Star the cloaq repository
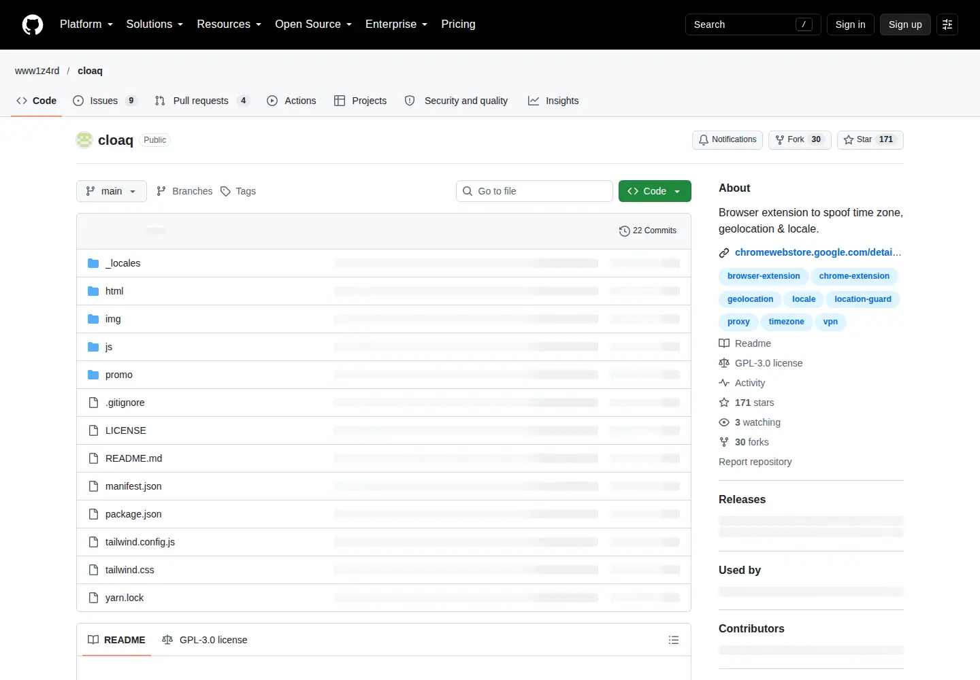The width and height of the screenshot is (980, 680). 870,139
